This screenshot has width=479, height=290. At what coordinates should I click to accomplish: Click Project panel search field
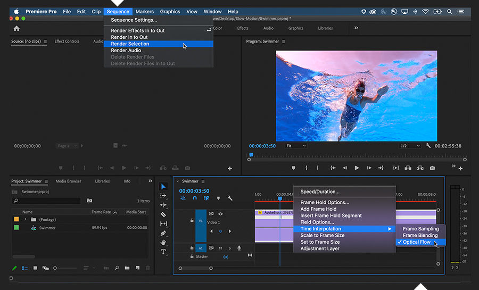tap(46, 201)
